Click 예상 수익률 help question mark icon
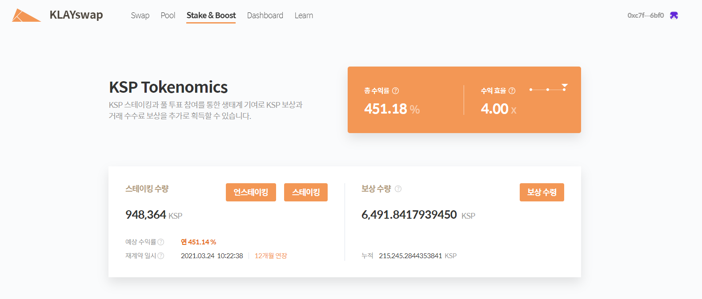702x299 pixels. pos(161,242)
